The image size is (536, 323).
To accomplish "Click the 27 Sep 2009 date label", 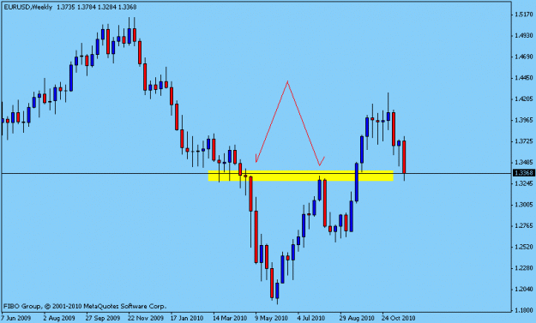I will [103, 318].
